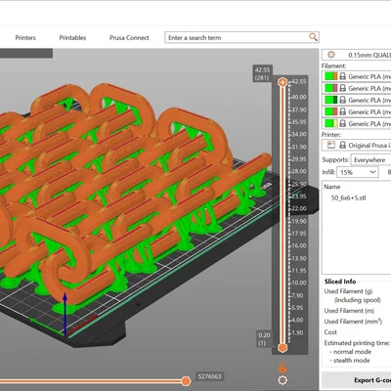The image size is (391, 391).
Task: Open fifth Generic PLA filament dropdown
Action: point(369,123)
